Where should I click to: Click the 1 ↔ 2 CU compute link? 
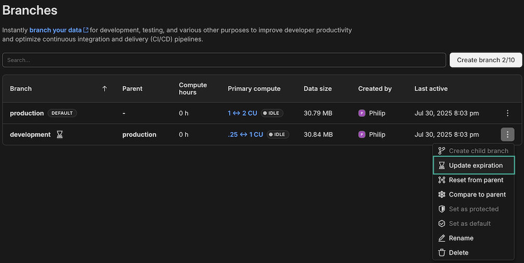242,113
